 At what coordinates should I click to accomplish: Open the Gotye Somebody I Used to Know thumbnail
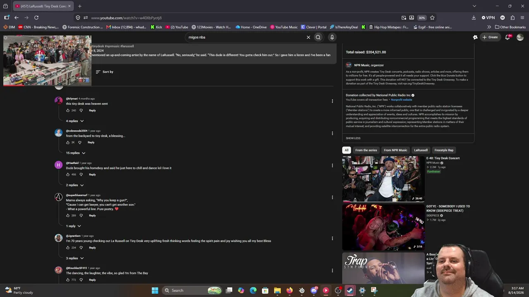pyautogui.click(x=383, y=227)
